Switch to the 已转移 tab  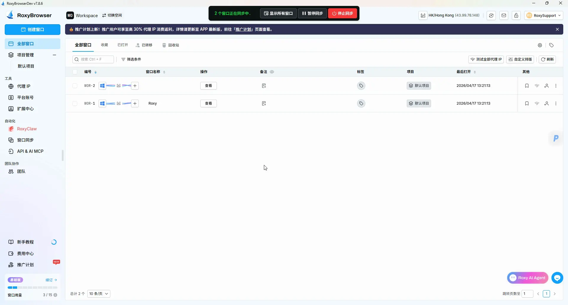144,45
